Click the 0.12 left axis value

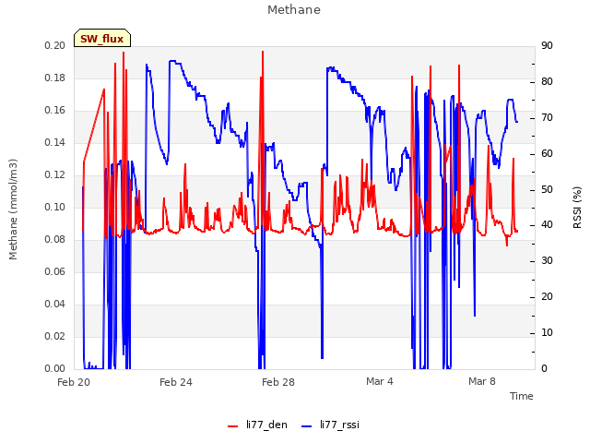[55, 175]
